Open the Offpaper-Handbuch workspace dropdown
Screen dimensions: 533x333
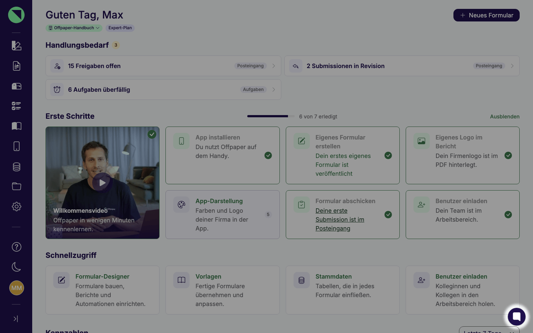click(x=74, y=28)
